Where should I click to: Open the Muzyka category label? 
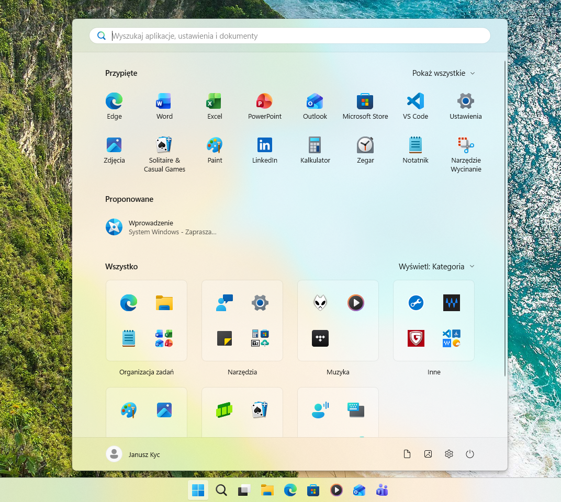(x=338, y=372)
